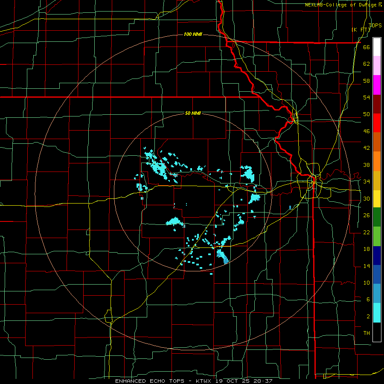Select the magenta legend swatch
This screenshot has height=384, width=384.
pos(377,85)
